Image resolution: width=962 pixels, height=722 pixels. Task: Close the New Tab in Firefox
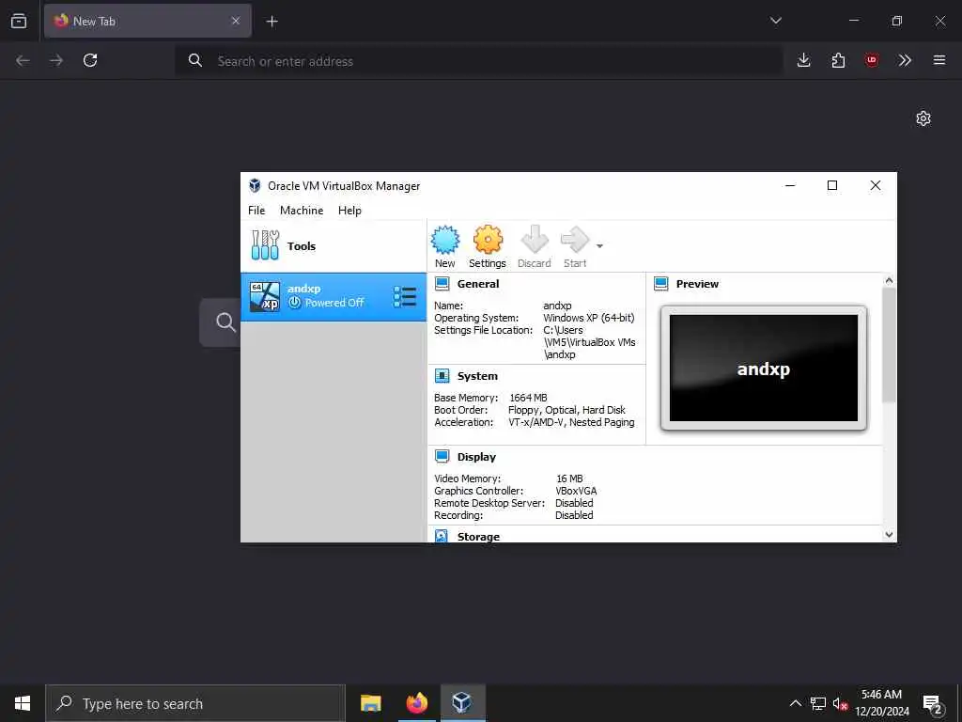[236, 21]
